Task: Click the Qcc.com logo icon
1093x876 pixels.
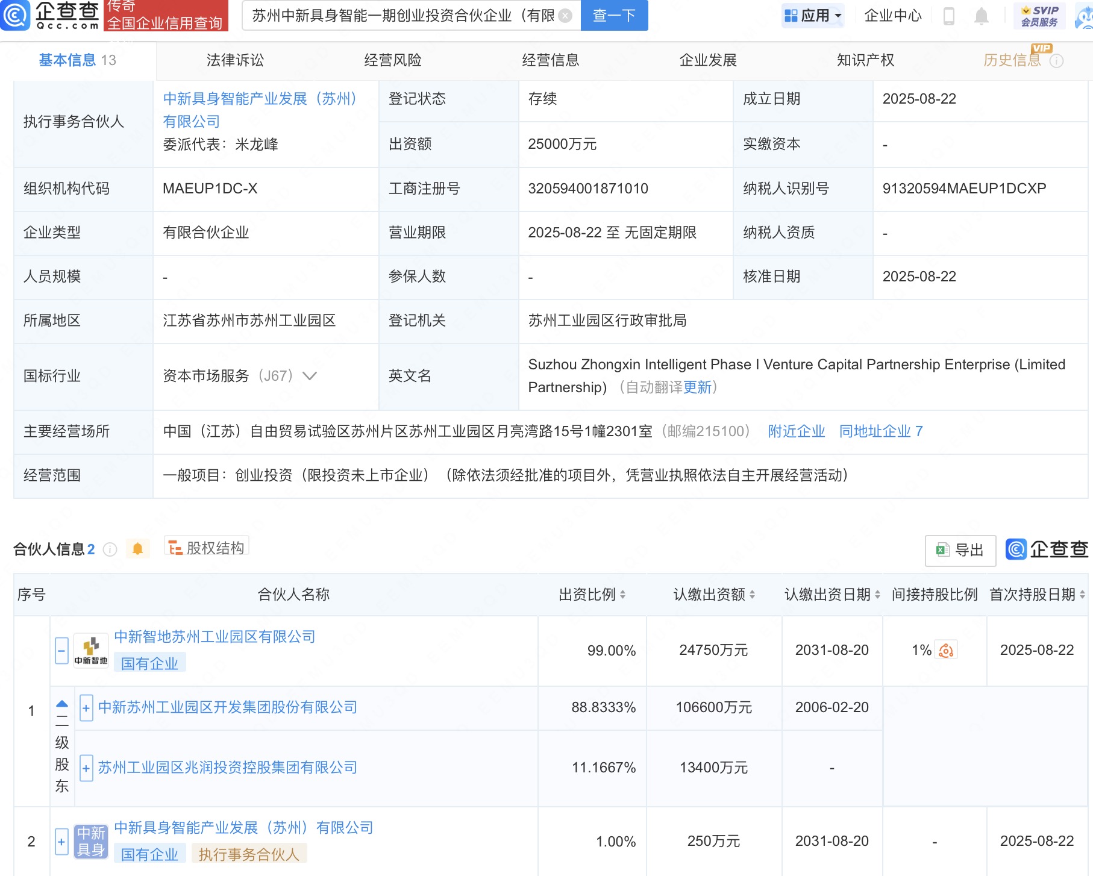Action: click(14, 15)
